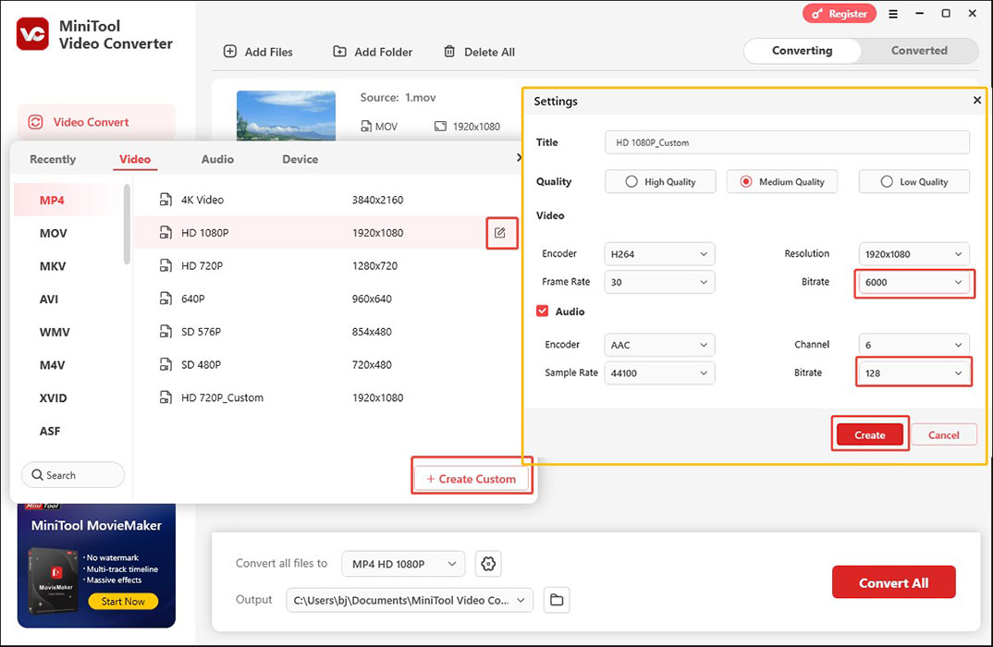Select the Medium Quality radio button
This screenshot has width=993, height=647.
point(746,182)
